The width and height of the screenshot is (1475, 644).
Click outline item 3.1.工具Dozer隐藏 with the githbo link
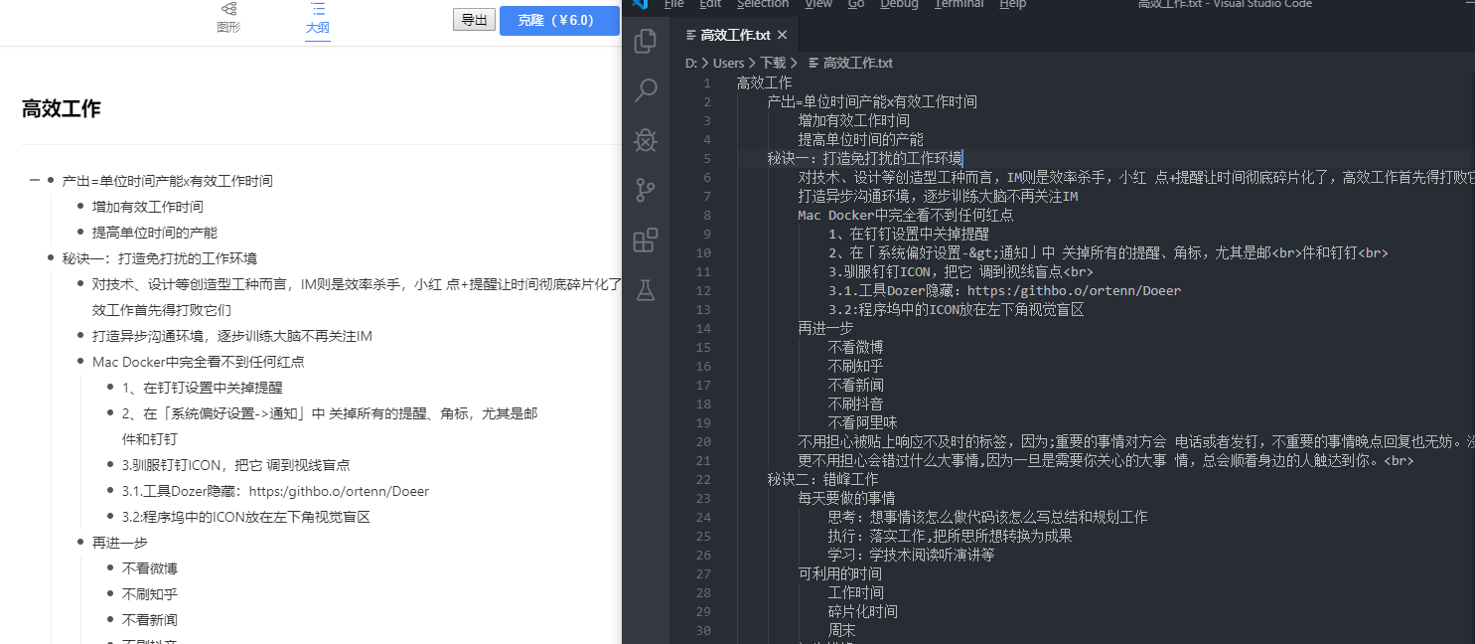pyautogui.click(x=276, y=491)
